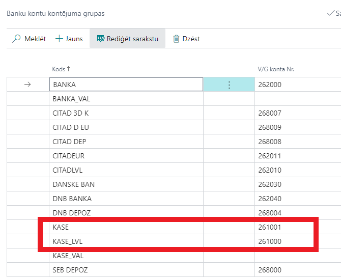Viewport: 341px width, 277px height.
Task: Click the Rediģēt sarakstu grid icon
Action: (x=100, y=39)
